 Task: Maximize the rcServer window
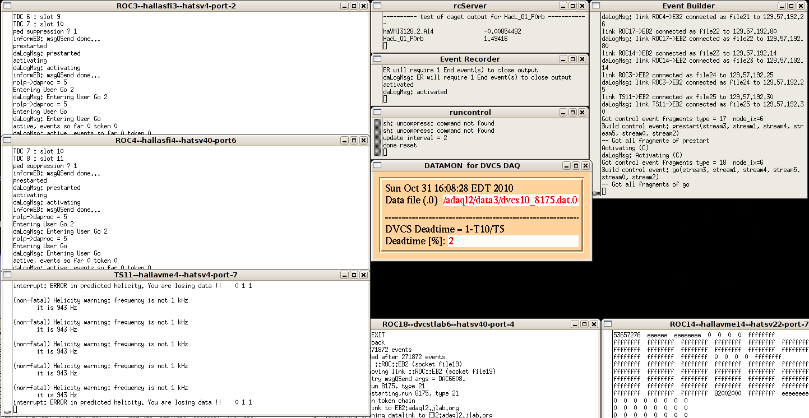pyautogui.click(x=573, y=6)
